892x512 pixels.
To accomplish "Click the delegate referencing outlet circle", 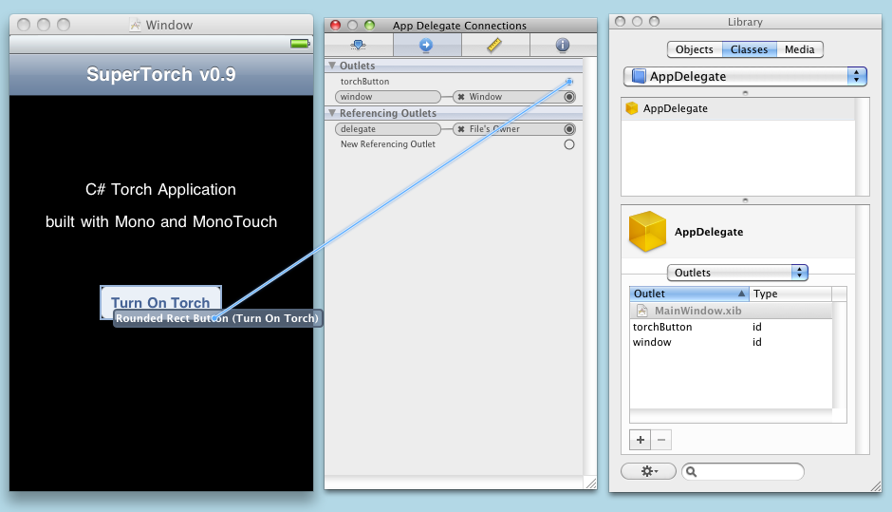I will [568, 129].
